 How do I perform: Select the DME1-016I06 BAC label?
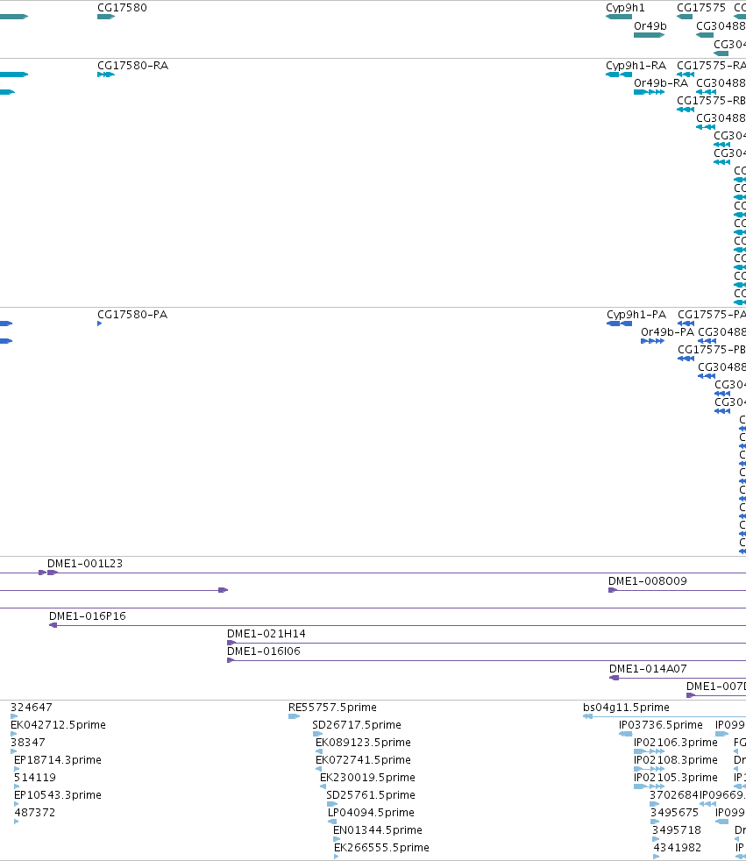(x=264, y=651)
